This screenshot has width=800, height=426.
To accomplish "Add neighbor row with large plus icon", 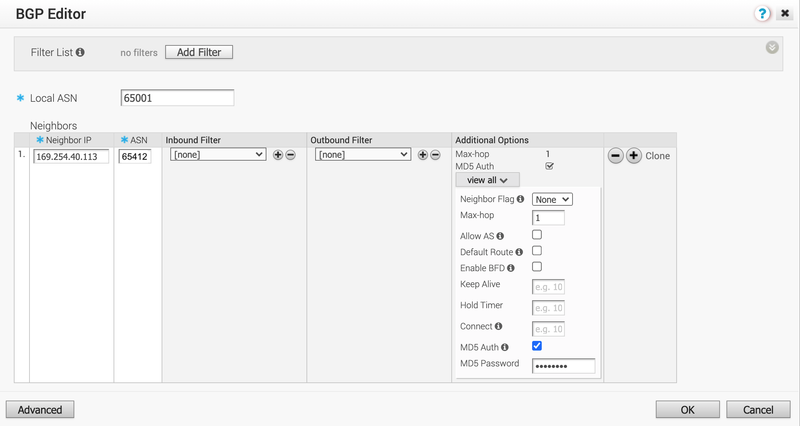I will tap(634, 156).
